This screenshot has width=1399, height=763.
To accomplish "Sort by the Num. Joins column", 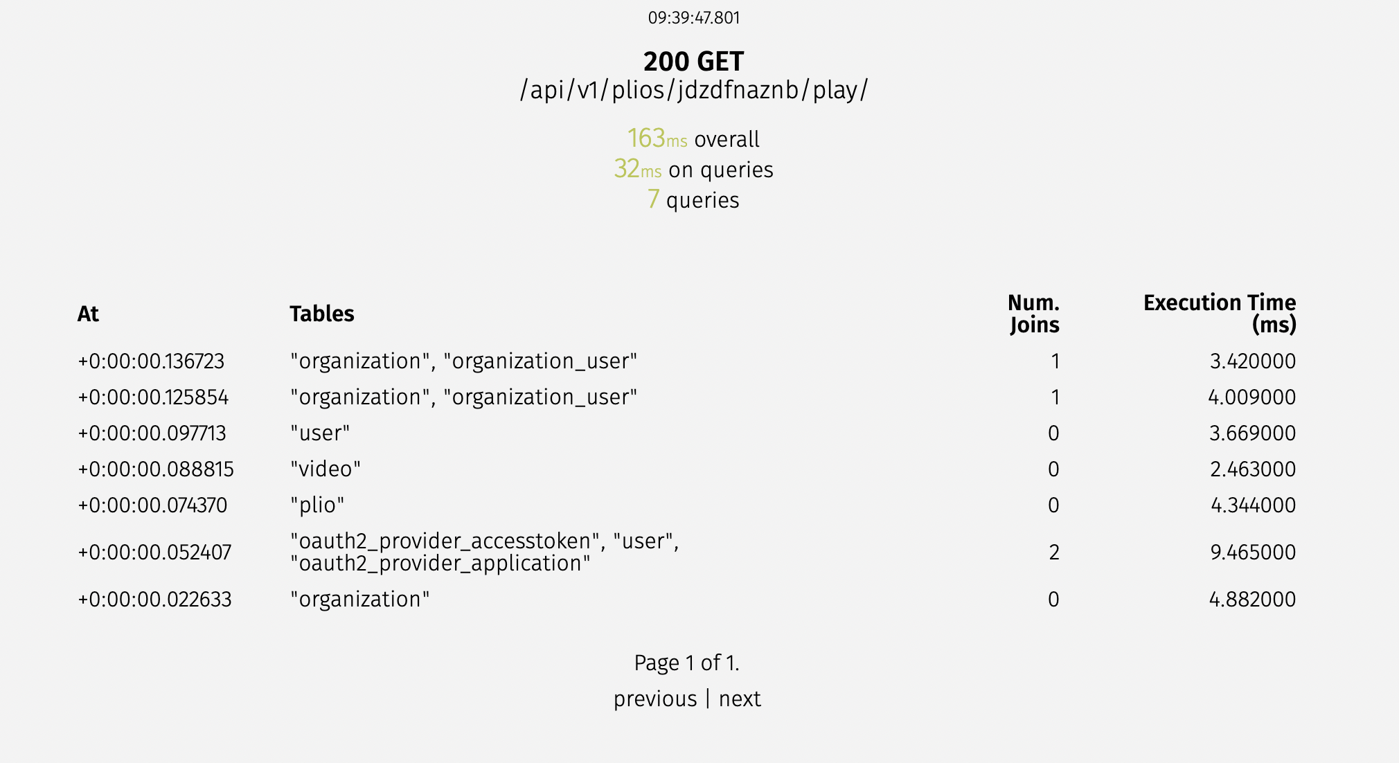I will [1033, 313].
